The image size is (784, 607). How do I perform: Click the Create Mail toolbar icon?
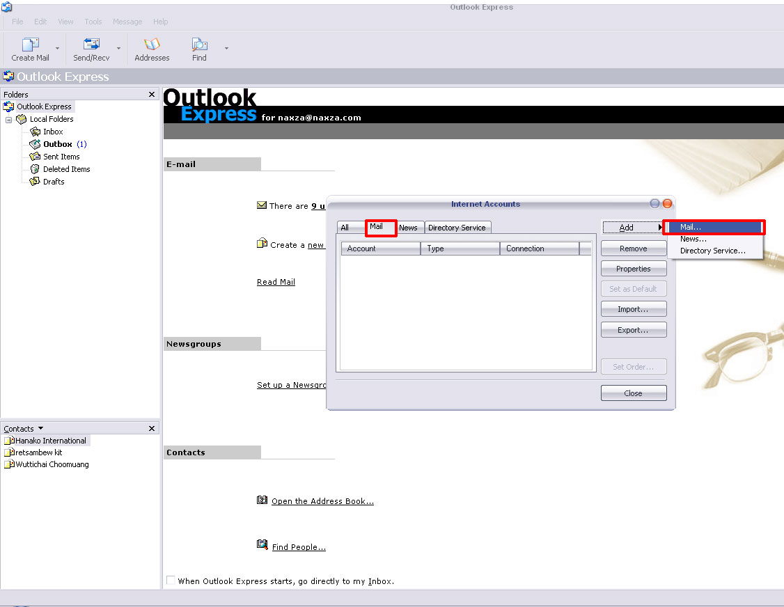point(31,45)
